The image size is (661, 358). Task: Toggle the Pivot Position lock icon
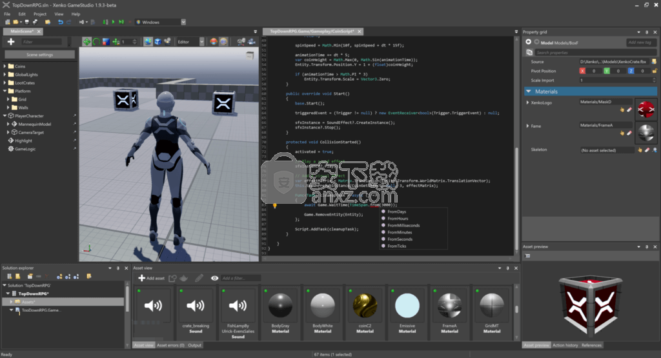655,71
